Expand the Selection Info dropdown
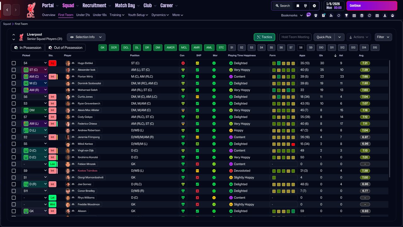This screenshot has width=403, height=227. click(86, 37)
